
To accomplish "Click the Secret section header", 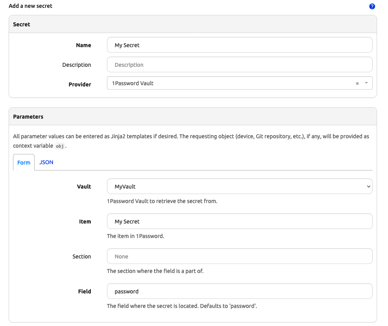I will tap(22, 24).
